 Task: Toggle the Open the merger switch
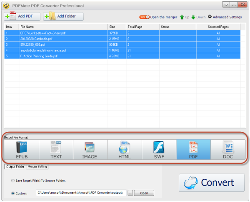pyautogui.click(x=144, y=17)
